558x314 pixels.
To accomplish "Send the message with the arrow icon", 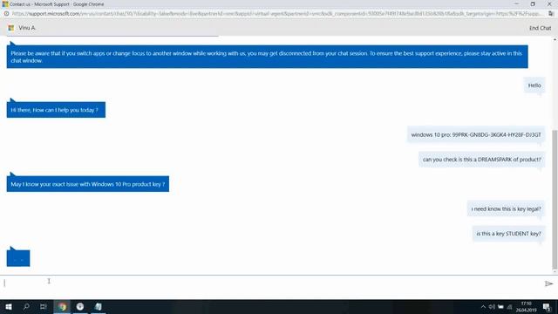I will (x=548, y=283).
